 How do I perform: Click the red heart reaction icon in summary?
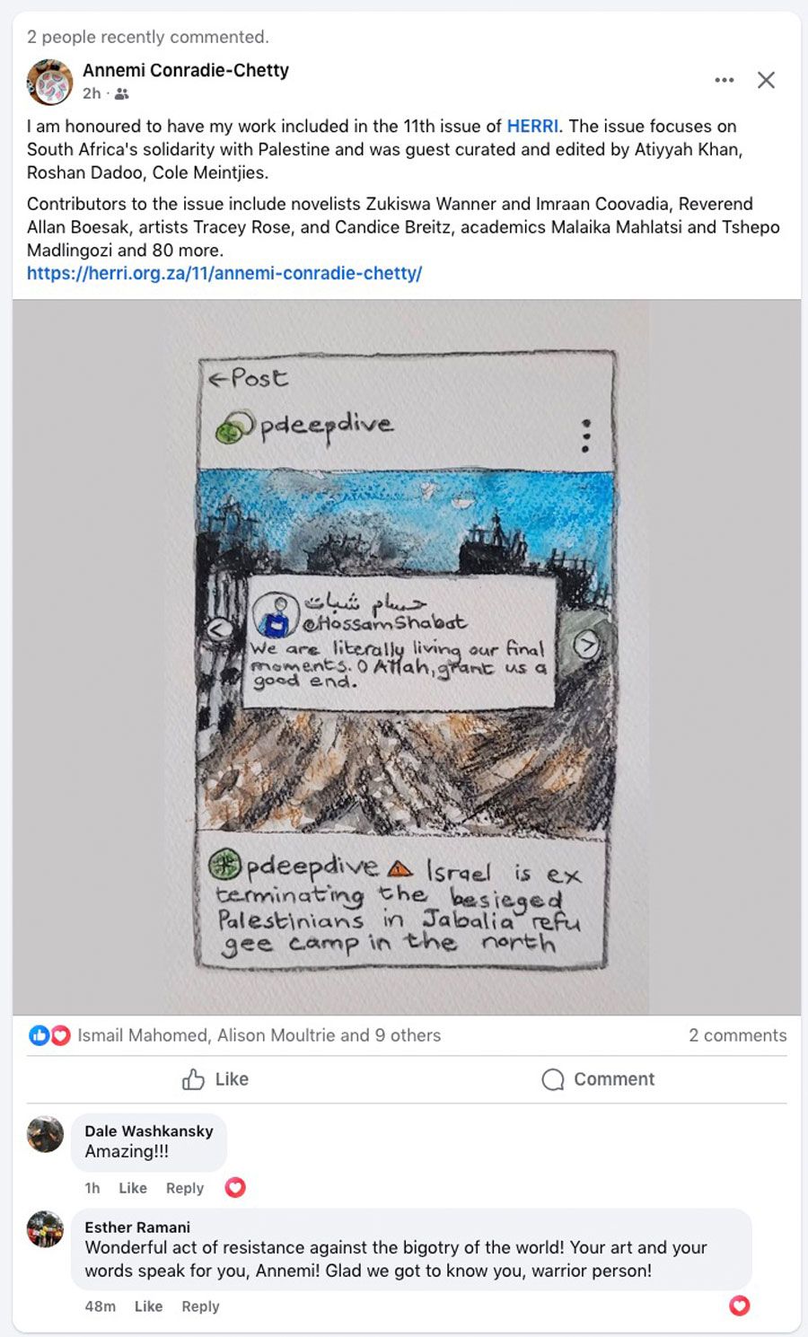click(x=60, y=1035)
